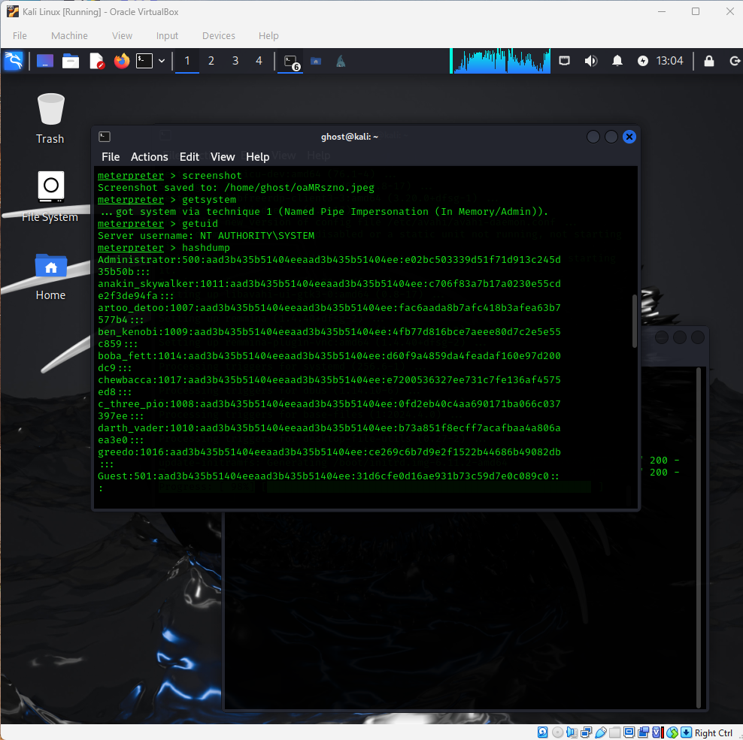This screenshot has height=740, width=743.
Task: Open the terminal Edit menu
Action: tap(189, 157)
